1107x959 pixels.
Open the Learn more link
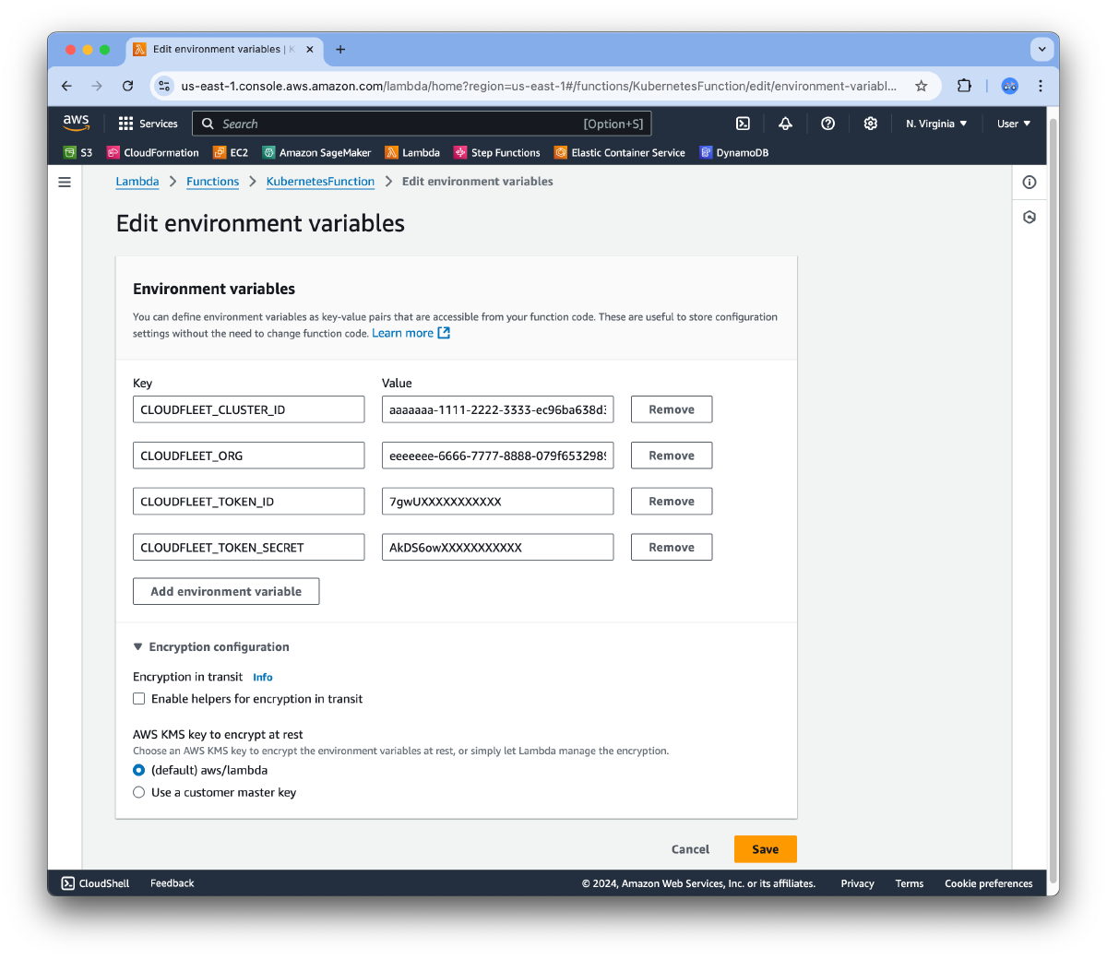411,333
